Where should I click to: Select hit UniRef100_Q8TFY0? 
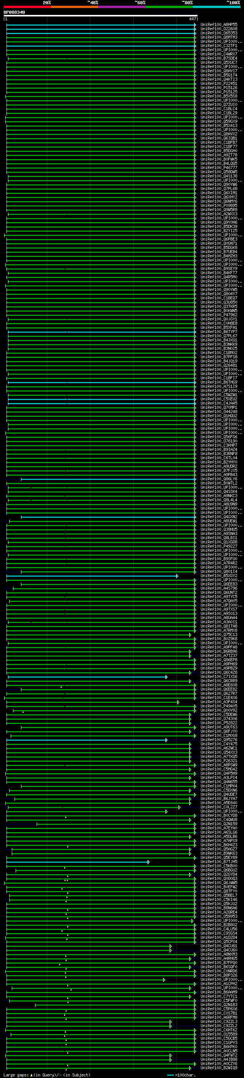tap(219, 891)
